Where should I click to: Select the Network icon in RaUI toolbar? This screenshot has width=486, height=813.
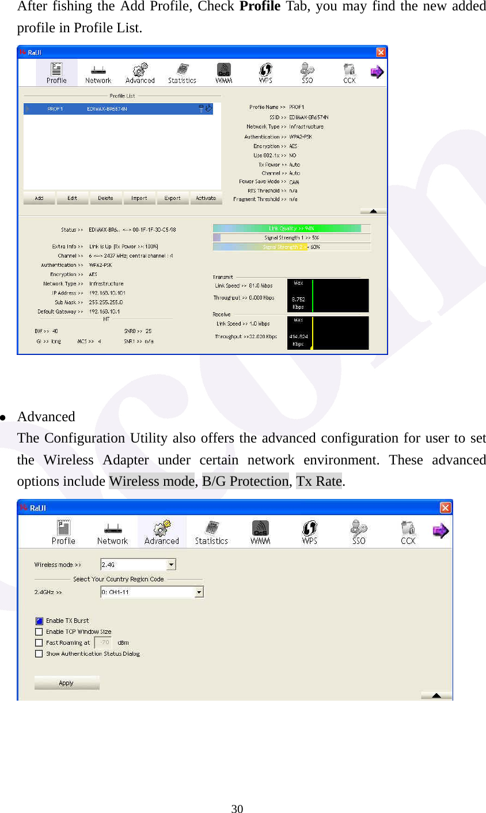pyautogui.click(x=113, y=530)
